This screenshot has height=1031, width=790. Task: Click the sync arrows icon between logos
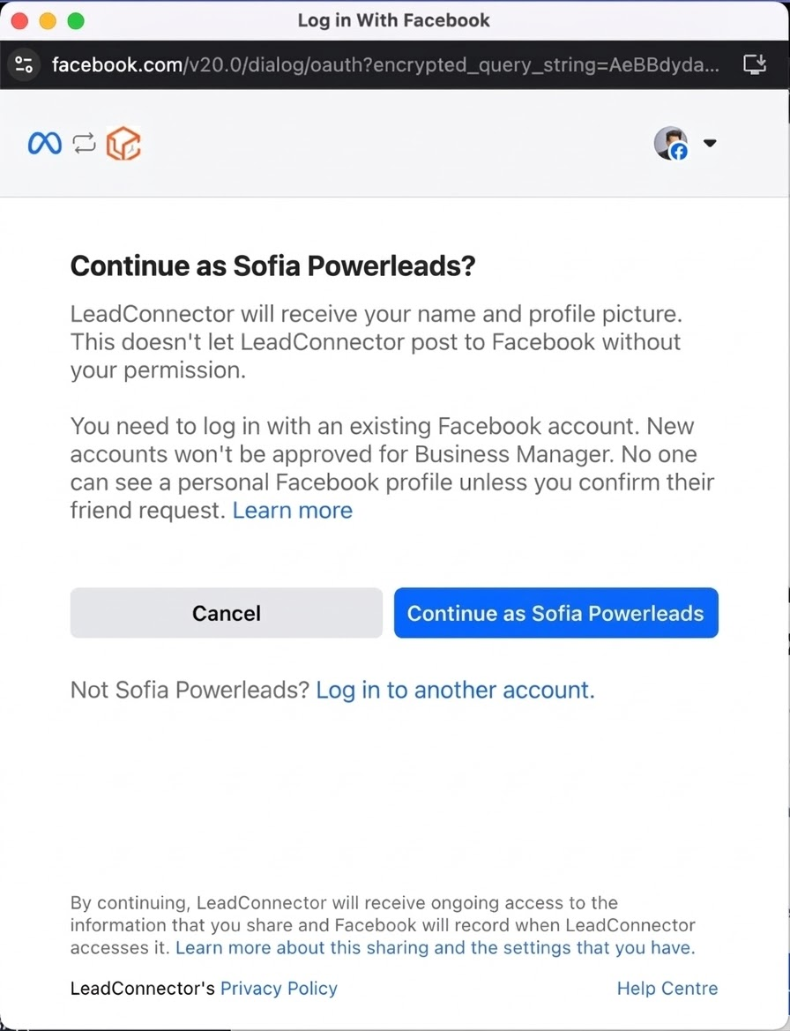[x=84, y=143]
